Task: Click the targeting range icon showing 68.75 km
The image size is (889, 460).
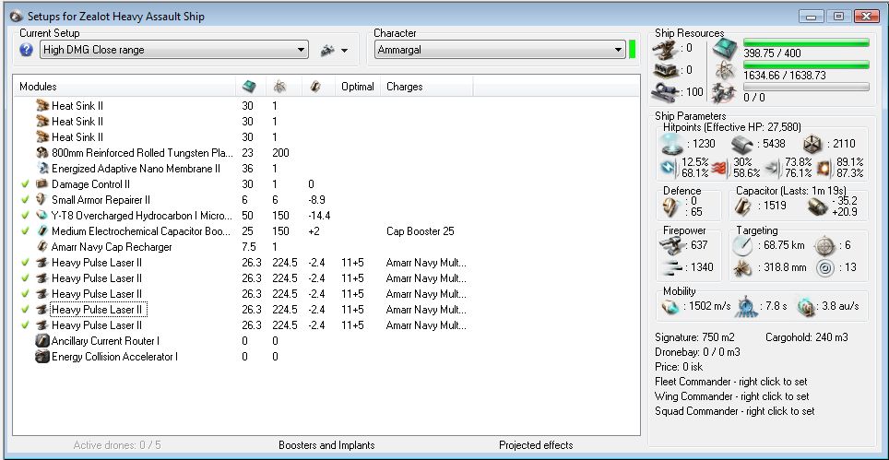Action: (742, 246)
